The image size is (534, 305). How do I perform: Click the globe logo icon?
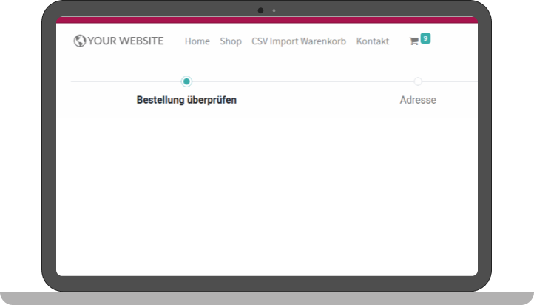pos(79,41)
